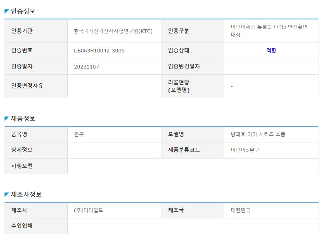323x244 pixels.
Task: Click the 제조사정보 section heading
Action: point(26,194)
